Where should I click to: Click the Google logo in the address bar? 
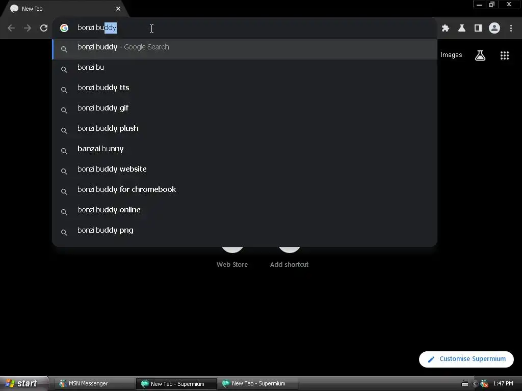[x=64, y=28]
